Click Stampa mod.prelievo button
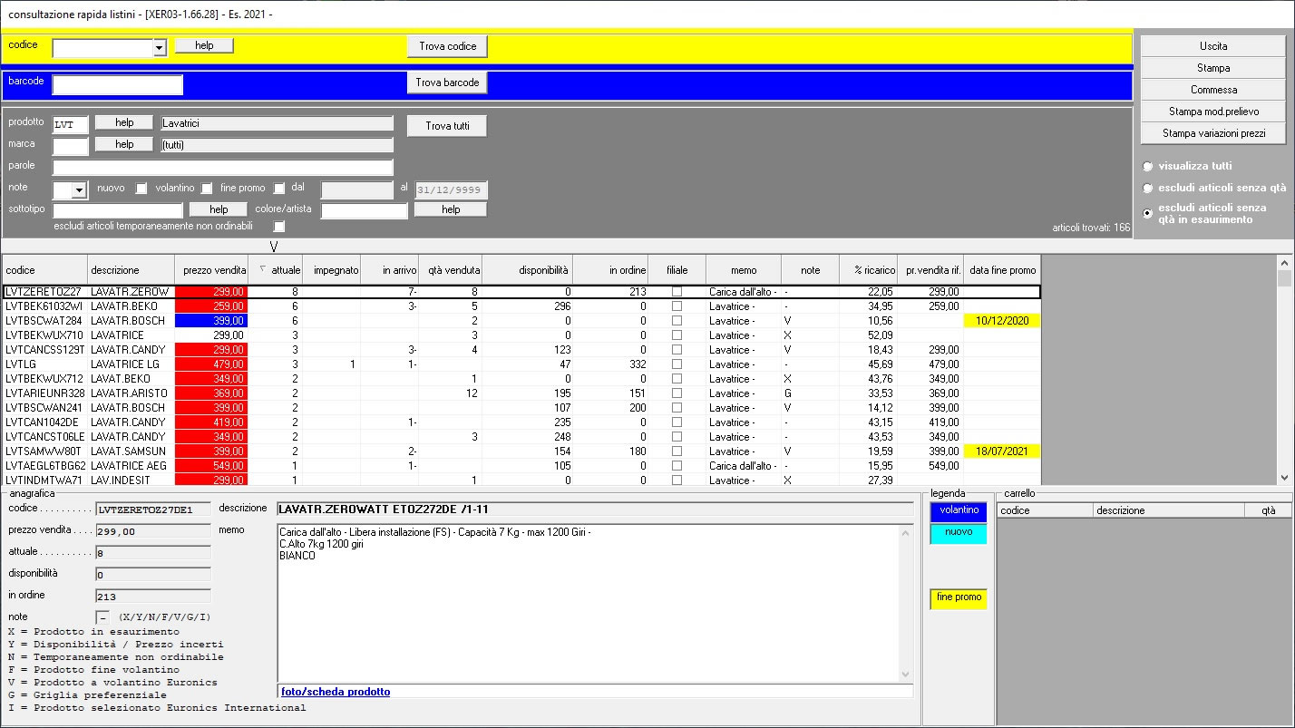The width and height of the screenshot is (1295, 728). (1213, 112)
